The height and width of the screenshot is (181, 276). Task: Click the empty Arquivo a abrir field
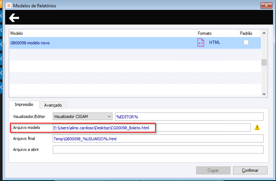(158, 149)
